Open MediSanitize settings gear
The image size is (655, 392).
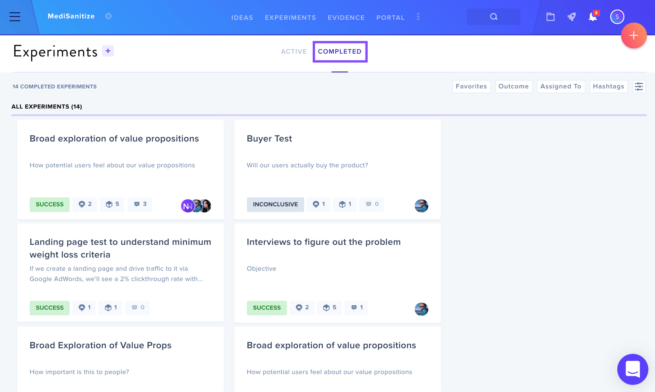tap(108, 16)
